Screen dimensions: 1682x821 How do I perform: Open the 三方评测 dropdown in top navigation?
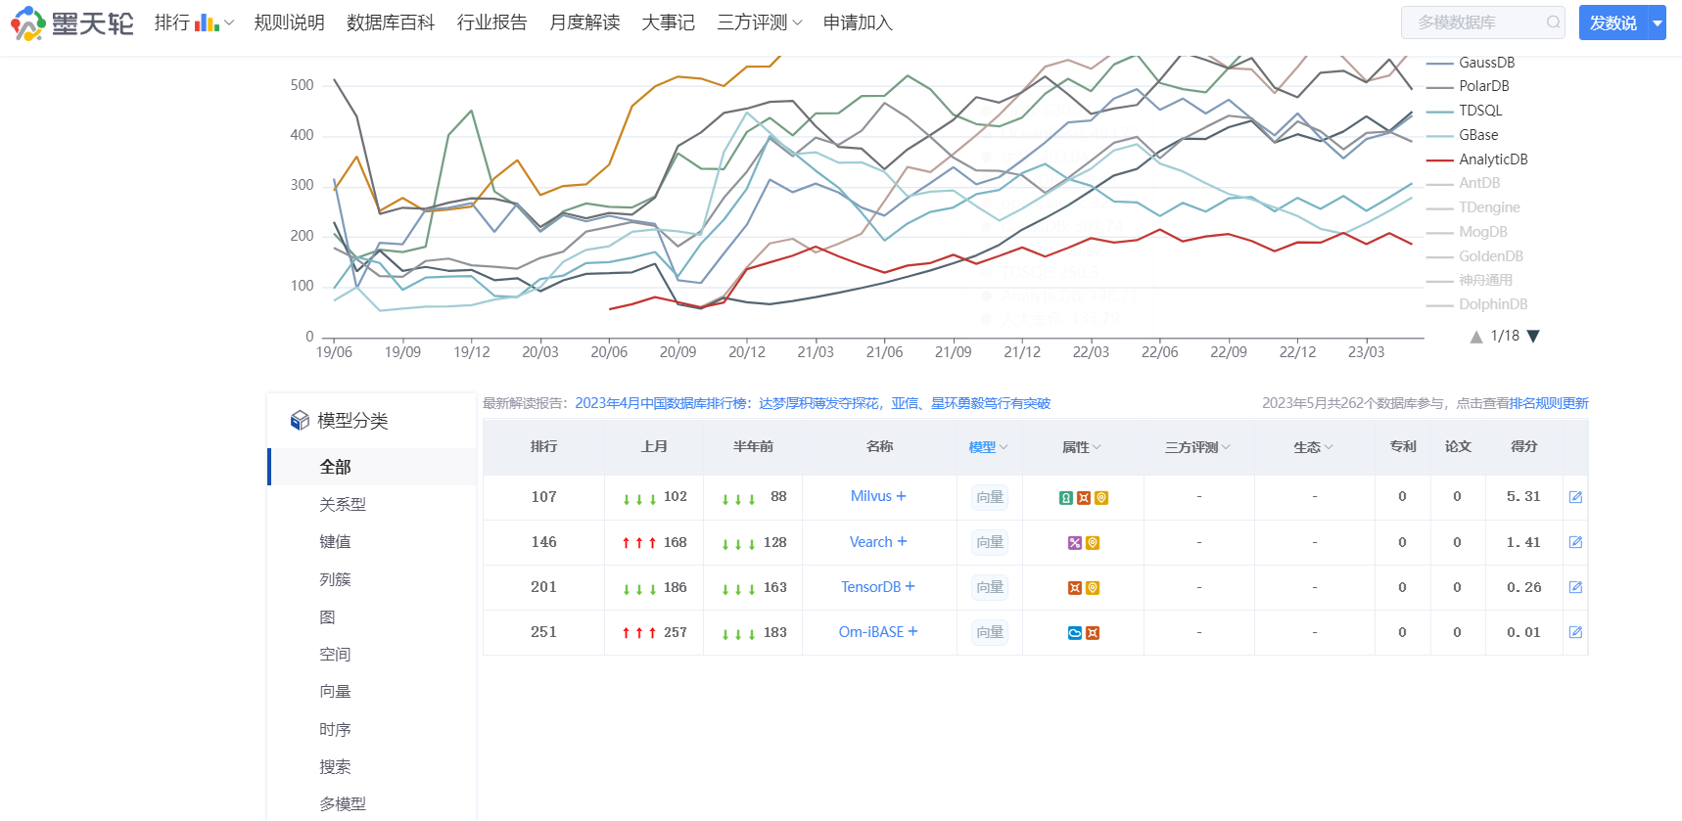pos(760,23)
